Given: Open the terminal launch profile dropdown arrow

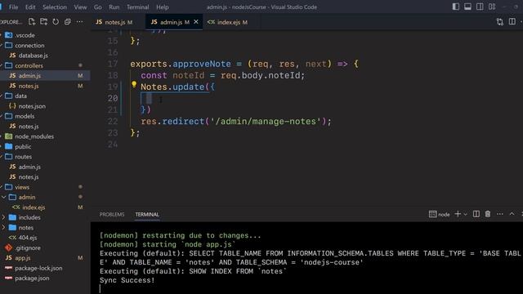Looking at the screenshot, I should click(465, 214).
